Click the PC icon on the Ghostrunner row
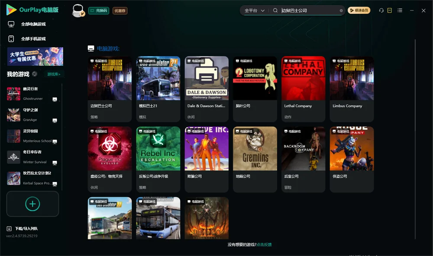433x256 pixels. tap(55, 99)
